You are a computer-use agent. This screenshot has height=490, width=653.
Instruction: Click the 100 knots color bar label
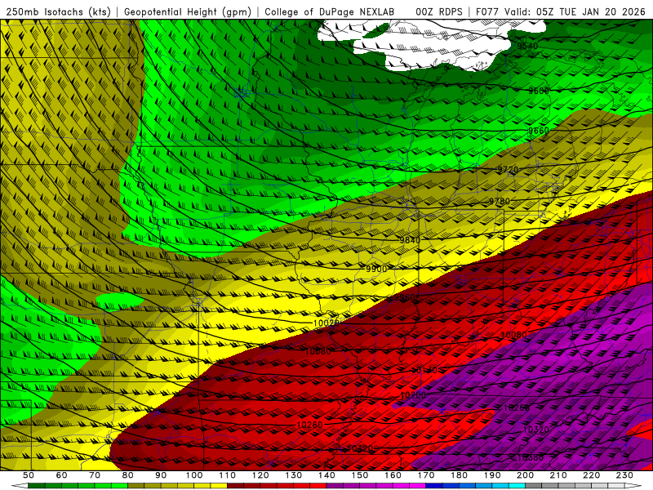194,475
